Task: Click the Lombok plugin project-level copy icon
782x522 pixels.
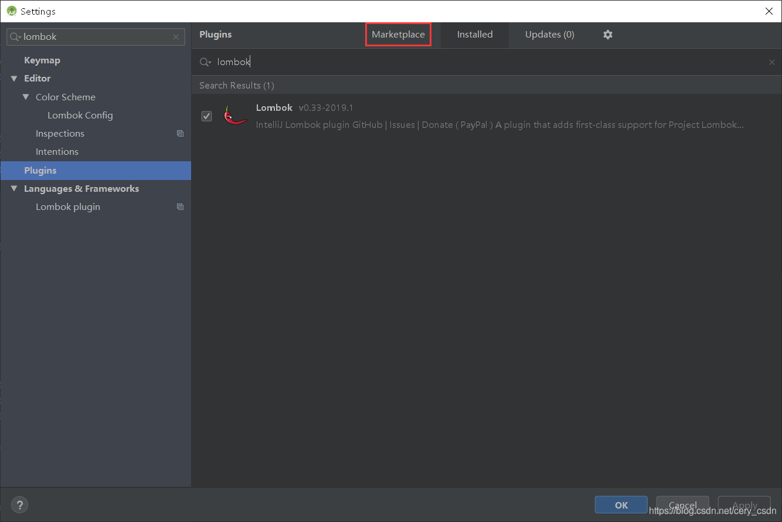Action: click(180, 207)
